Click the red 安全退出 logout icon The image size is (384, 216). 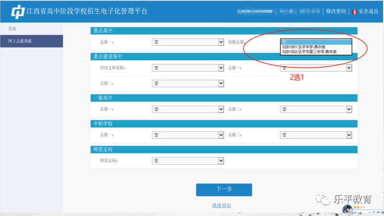coord(355,12)
